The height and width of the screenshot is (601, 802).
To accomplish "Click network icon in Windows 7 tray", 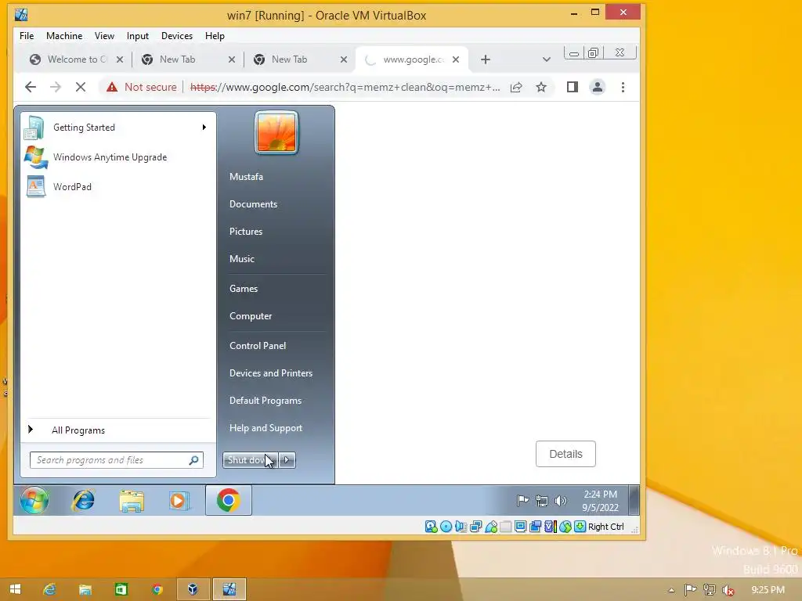I will [x=542, y=501].
